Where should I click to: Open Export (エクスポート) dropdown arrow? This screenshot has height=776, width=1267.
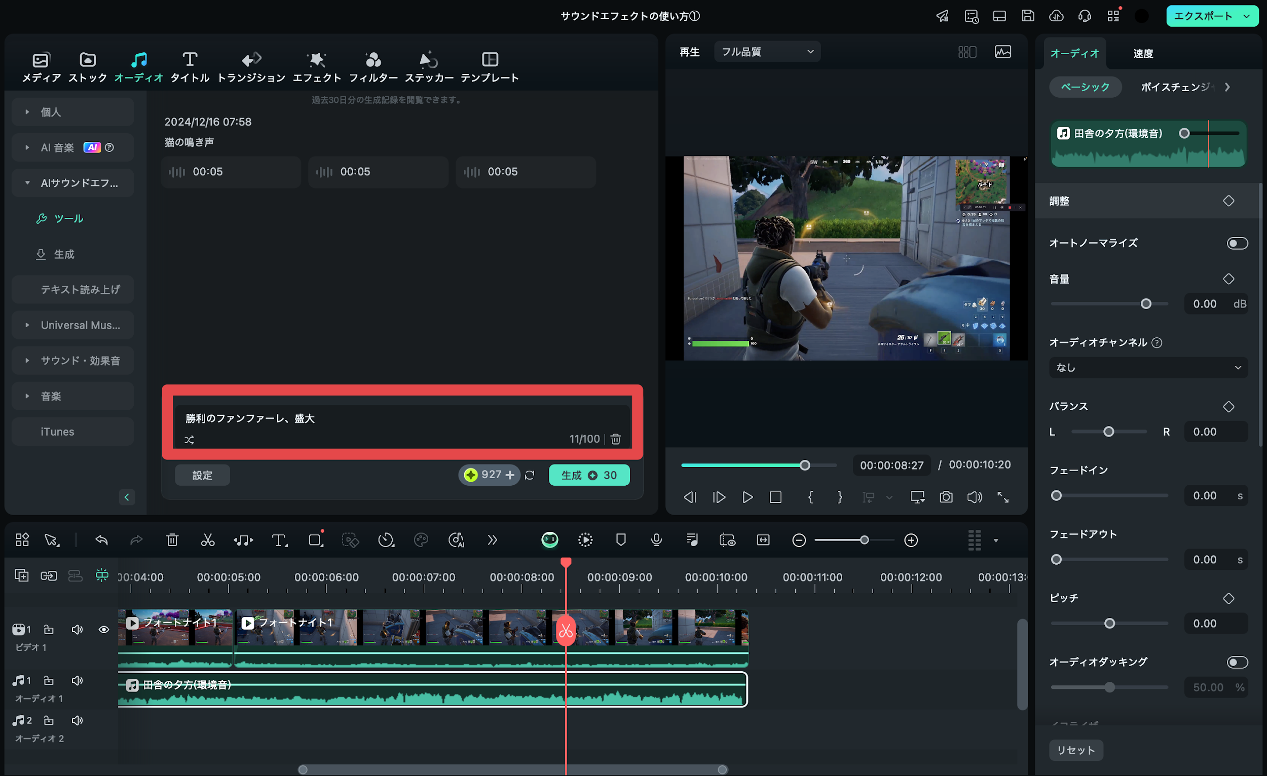(1247, 16)
